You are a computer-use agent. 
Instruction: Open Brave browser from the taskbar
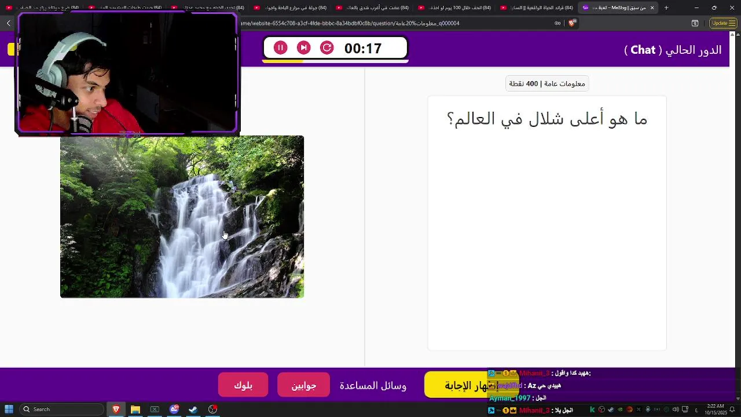click(x=116, y=409)
